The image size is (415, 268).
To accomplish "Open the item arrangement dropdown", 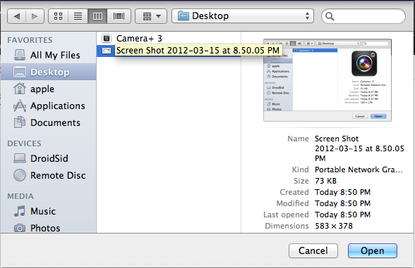I will click(x=151, y=16).
